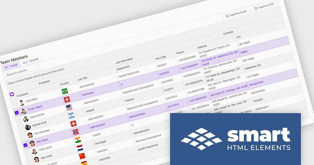This screenshot has width=314, height=165.
Task: Click the Excel file icon in Export to Excel
Action: click(227, 16)
